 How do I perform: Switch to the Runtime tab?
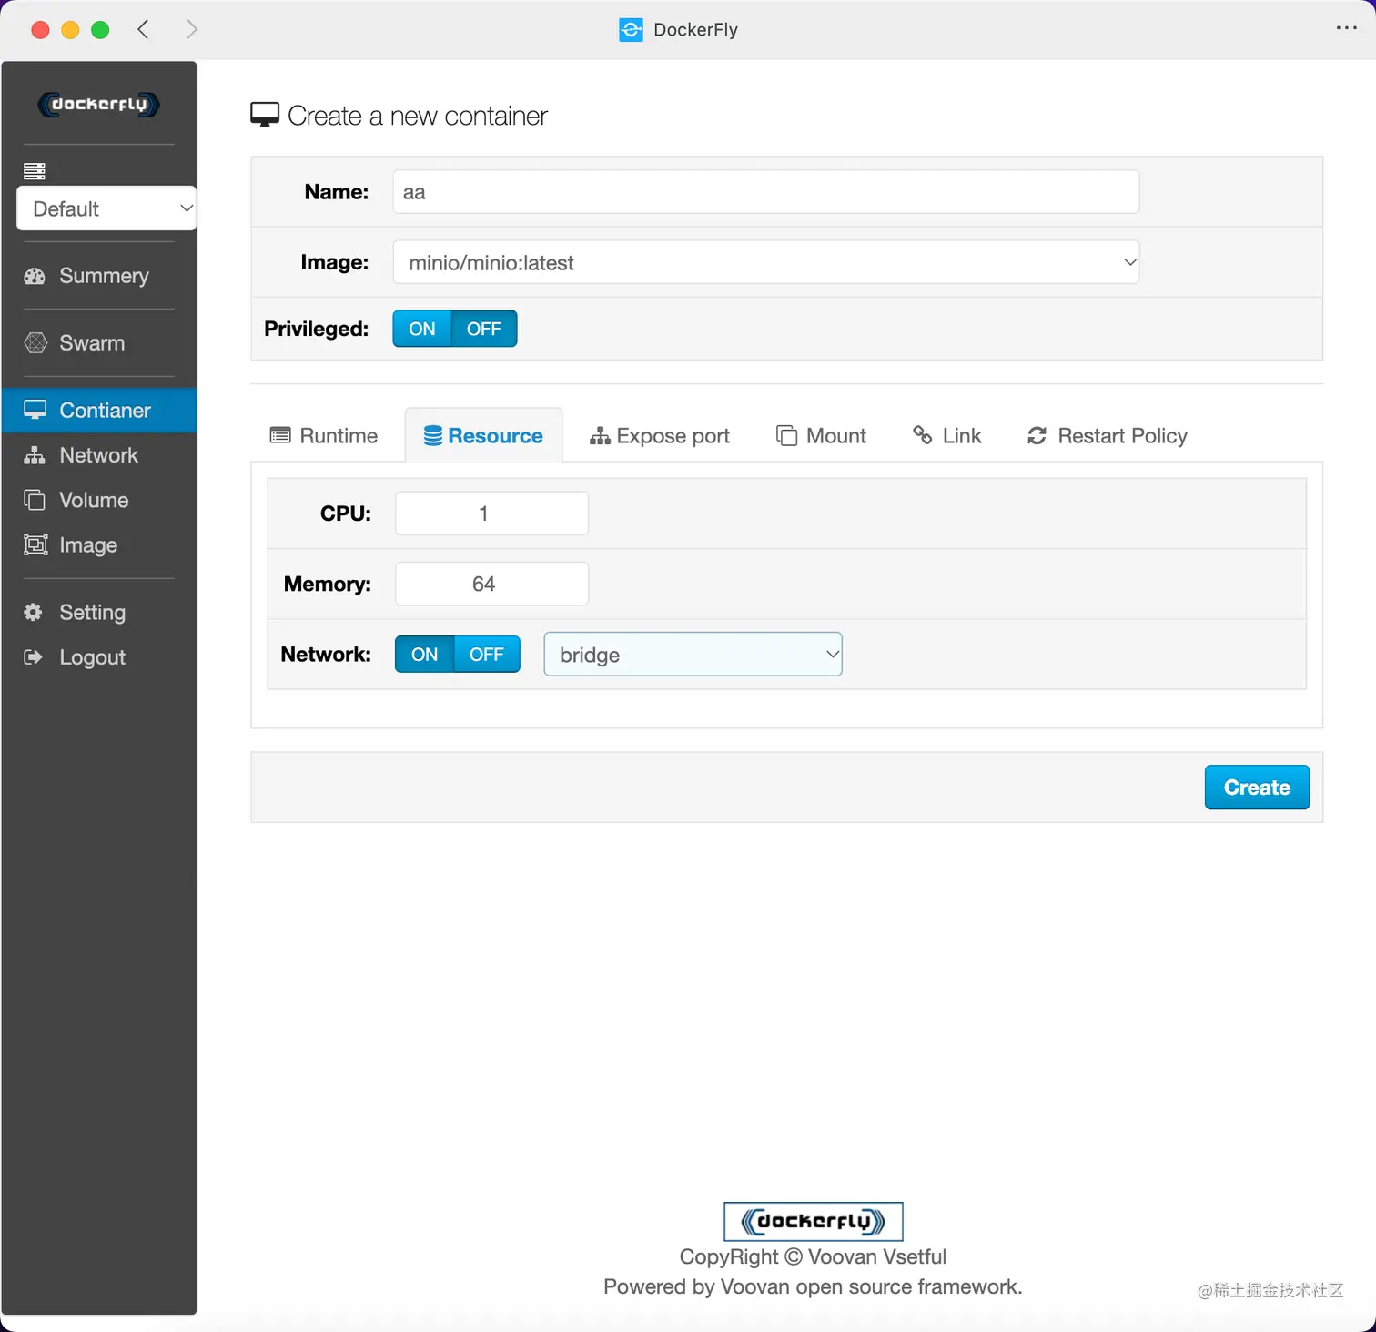coord(324,436)
